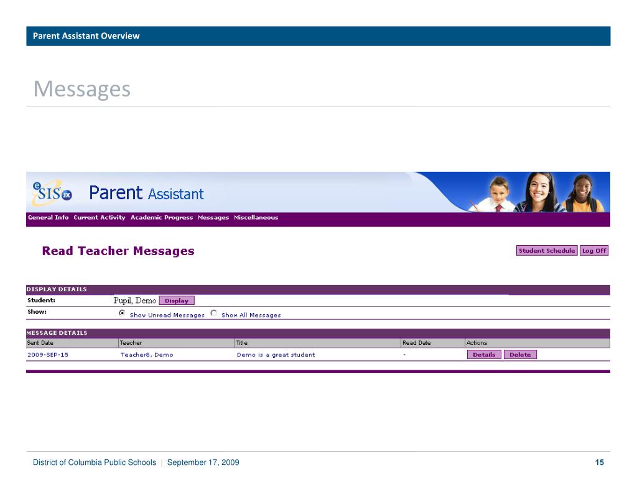
Task: Select Show All Messages radio button
Action: (x=214, y=313)
